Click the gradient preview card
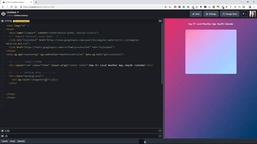This screenshot has width=257, height=144. point(211,52)
